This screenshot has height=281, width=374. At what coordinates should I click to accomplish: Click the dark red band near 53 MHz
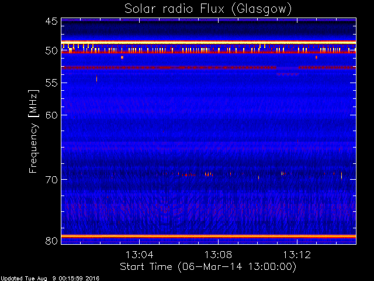(x=209, y=68)
